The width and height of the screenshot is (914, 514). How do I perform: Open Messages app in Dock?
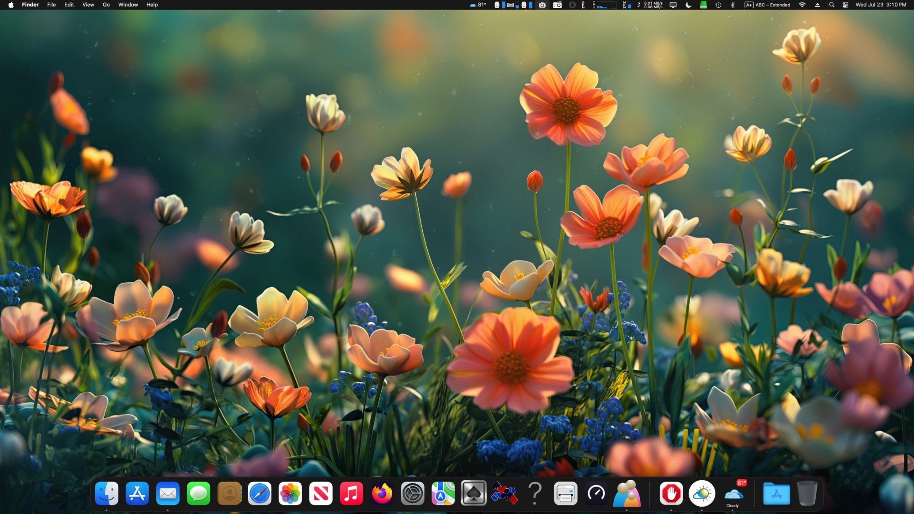198,493
